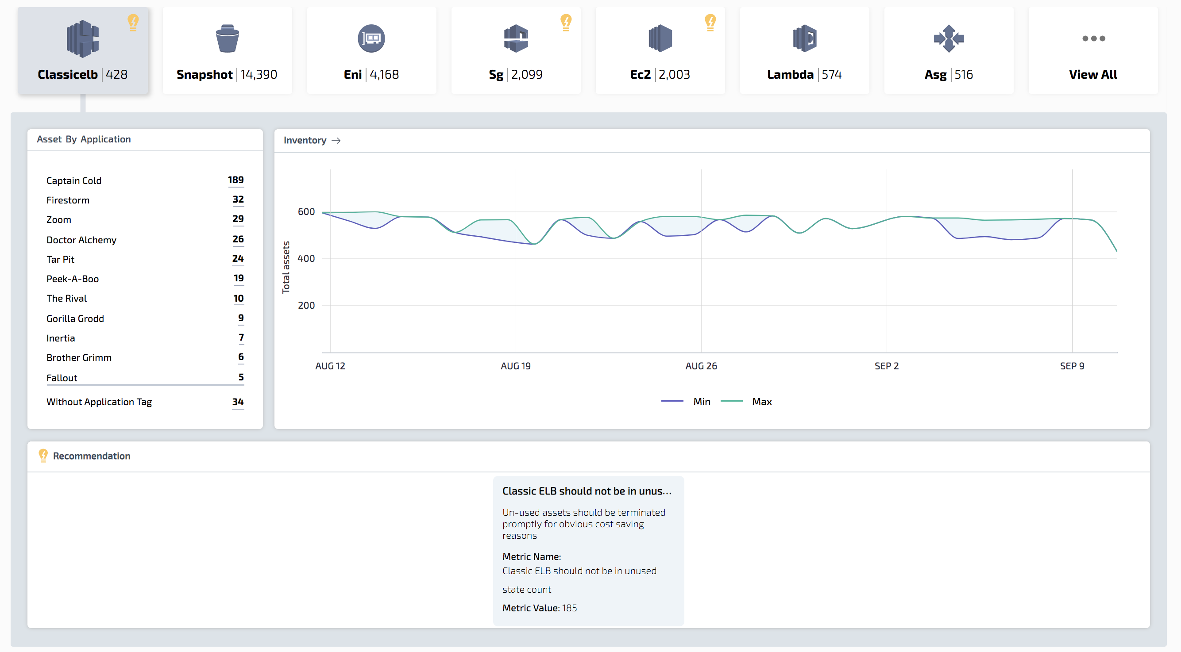Click the Fallout application count 5
Viewport: 1181px width, 652px height.
pos(241,378)
